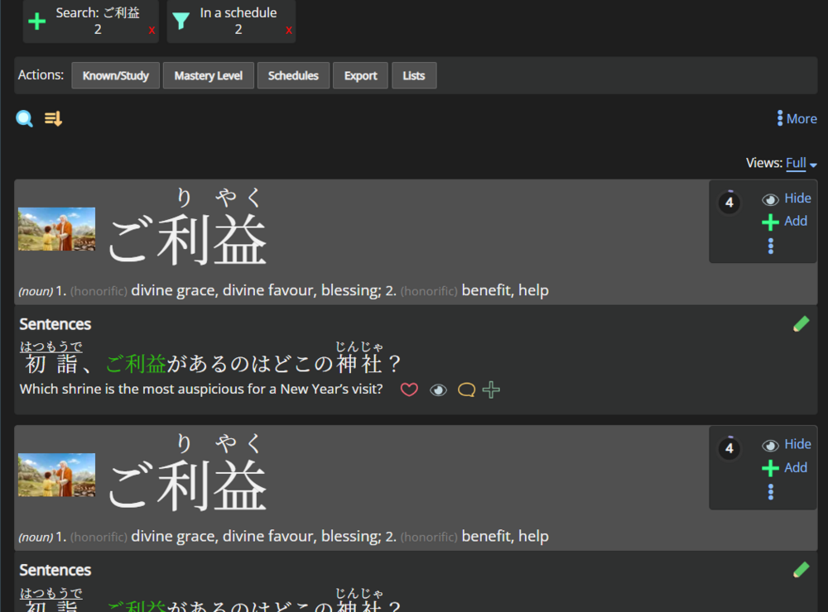Open the vocabulary search icon
Viewport: 828px width, 612px height.
coord(24,118)
